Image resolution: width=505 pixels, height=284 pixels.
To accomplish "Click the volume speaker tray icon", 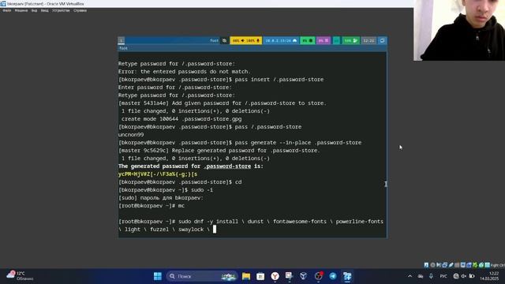I will coord(464,276).
